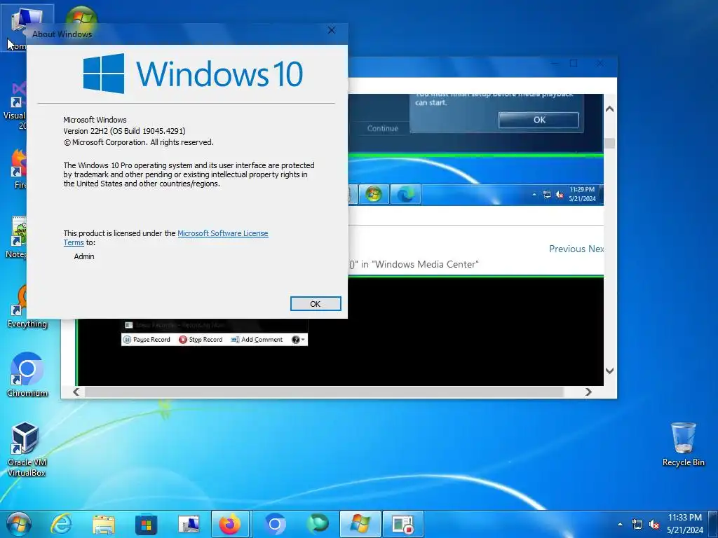Switch to Chromium in the taskbar
Viewport: 718px width, 538px height.
(x=275, y=524)
